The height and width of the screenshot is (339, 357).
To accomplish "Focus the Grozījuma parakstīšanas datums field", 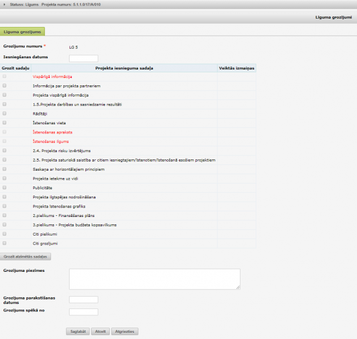I will coord(83,299).
